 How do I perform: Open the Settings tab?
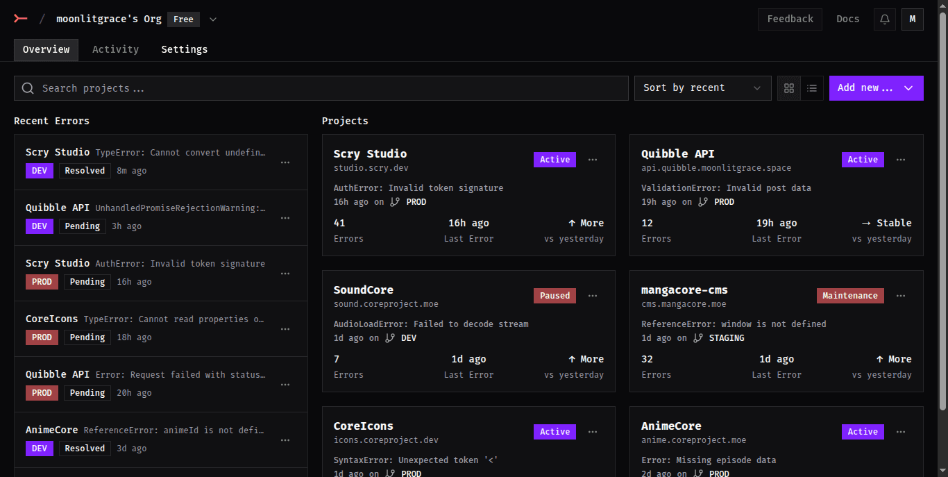[x=184, y=49]
